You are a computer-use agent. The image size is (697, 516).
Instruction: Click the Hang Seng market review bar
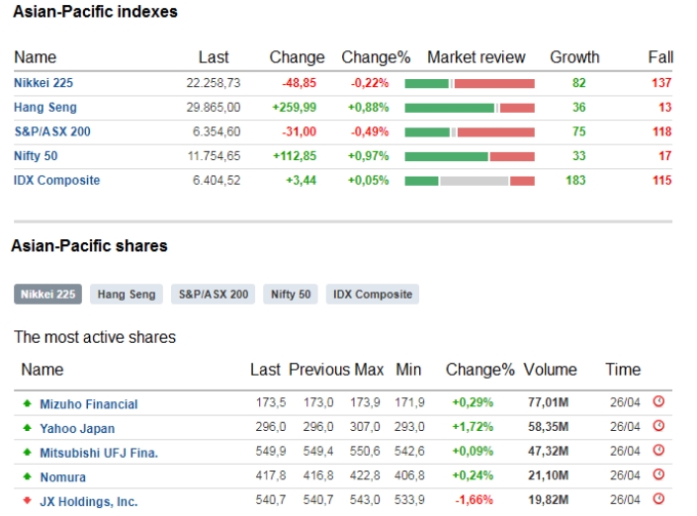(470, 108)
